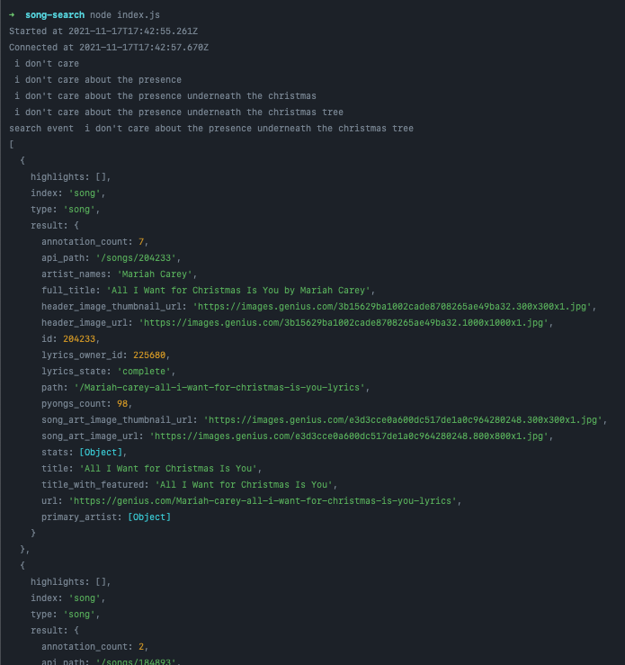Screen dimensions: 625x665
Task: Click the stats [Object] value
Action: [x=101, y=453]
